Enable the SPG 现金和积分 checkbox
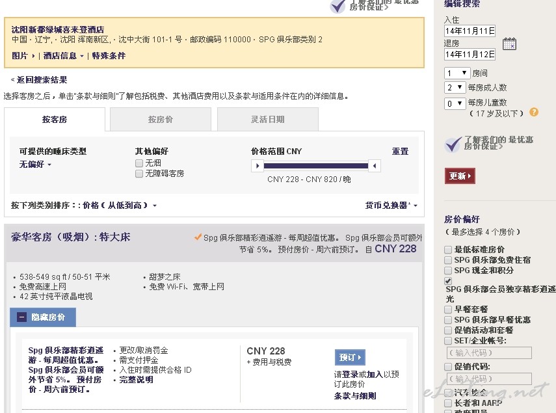The height and width of the screenshot is (413, 556). coord(448,271)
